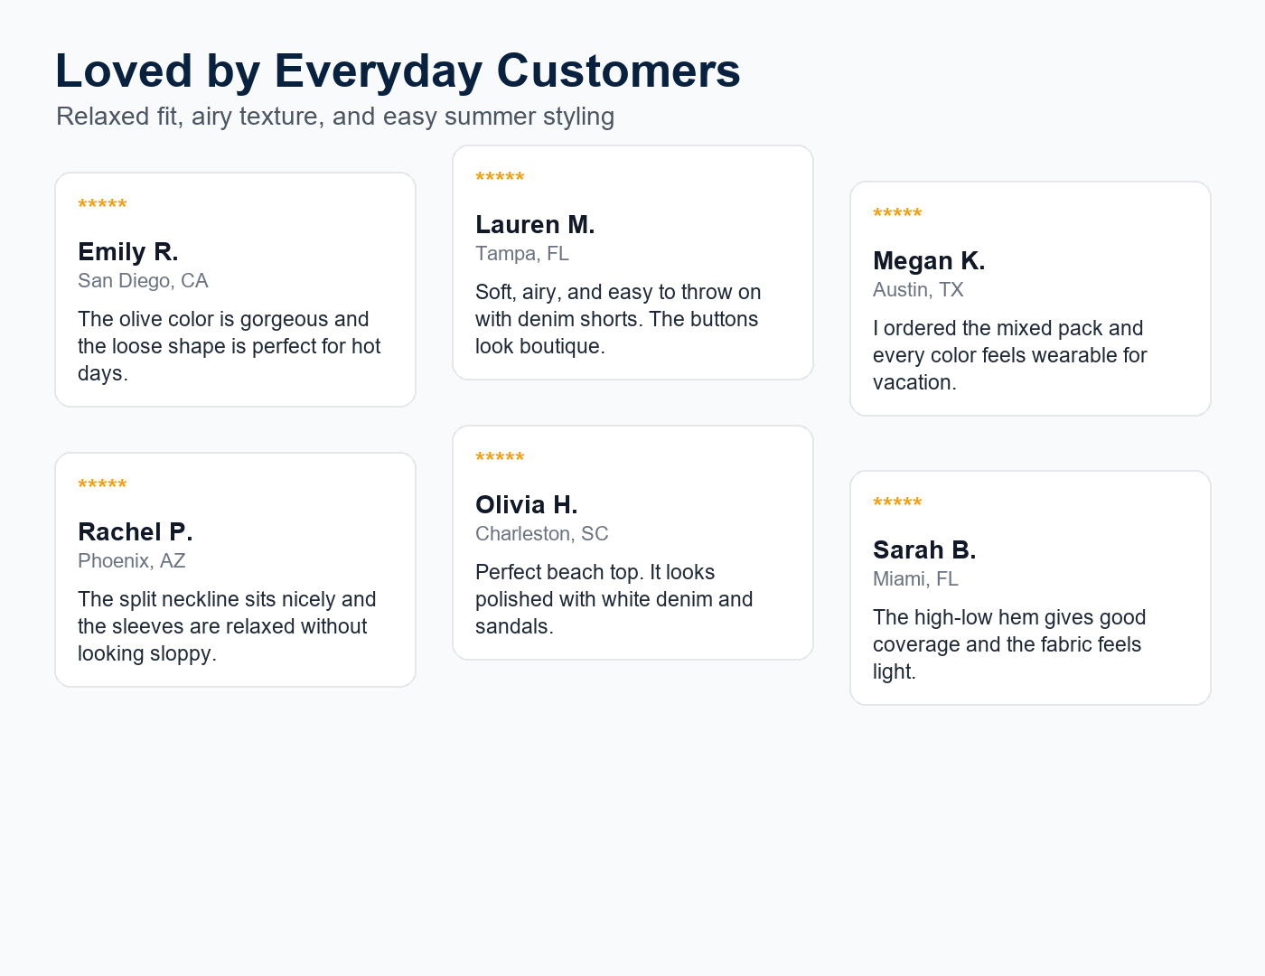Open the olive color review text

point(230,346)
